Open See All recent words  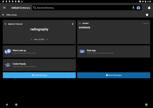pyautogui.click(x=146, y=23)
